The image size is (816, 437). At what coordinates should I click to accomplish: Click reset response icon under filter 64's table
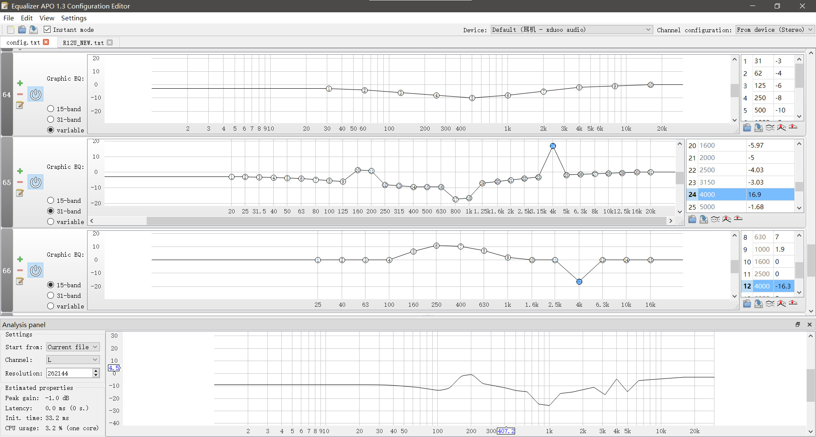[793, 127]
